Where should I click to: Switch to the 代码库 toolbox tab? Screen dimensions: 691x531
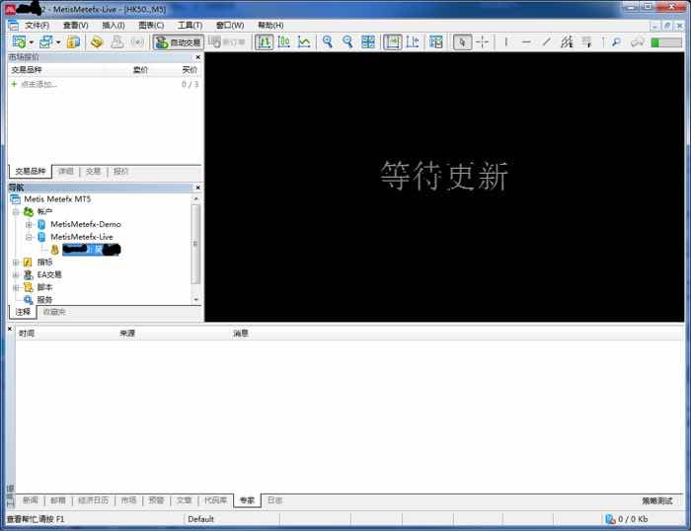point(215,500)
